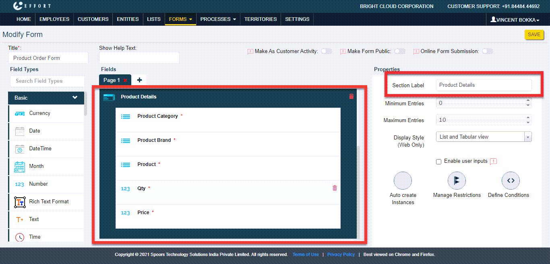Select the Currency field type icon

[x=20, y=114]
